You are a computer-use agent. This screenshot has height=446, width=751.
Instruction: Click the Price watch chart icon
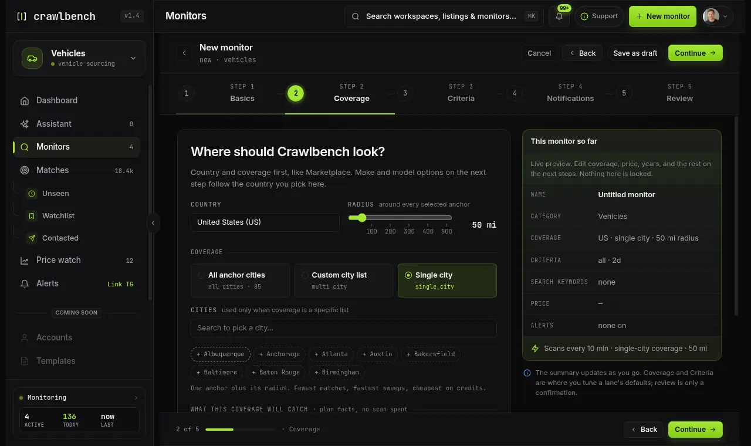[25, 261]
